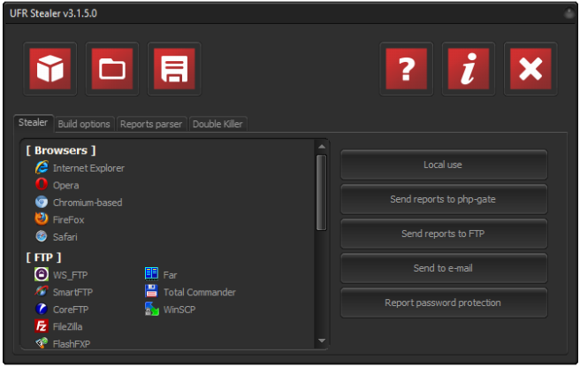Click the red save disk icon
This screenshot has height=368, width=580.
pos(174,69)
